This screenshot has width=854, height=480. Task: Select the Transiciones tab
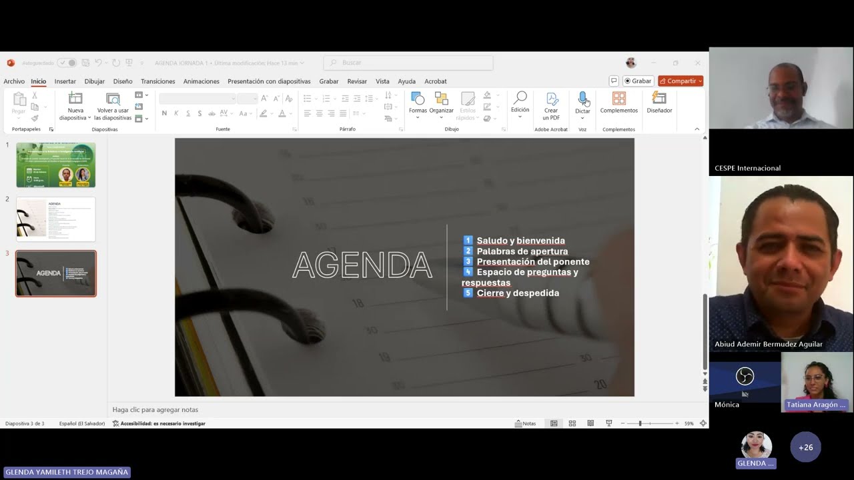tap(158, 81)
